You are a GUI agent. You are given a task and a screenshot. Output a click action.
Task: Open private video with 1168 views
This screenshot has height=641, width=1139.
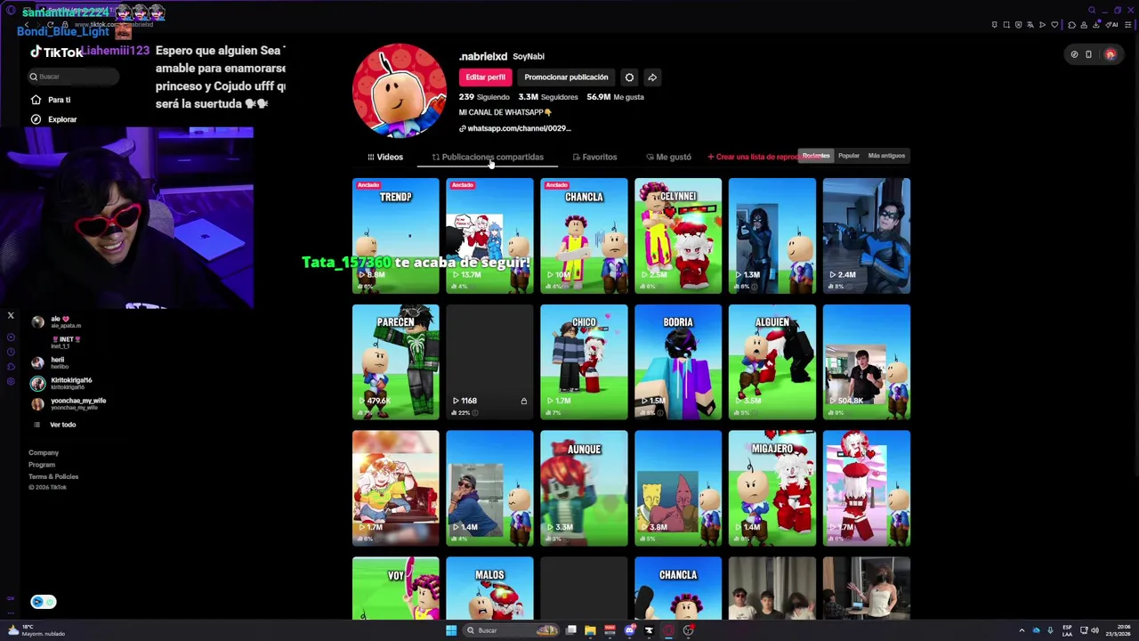pos(489,362)
